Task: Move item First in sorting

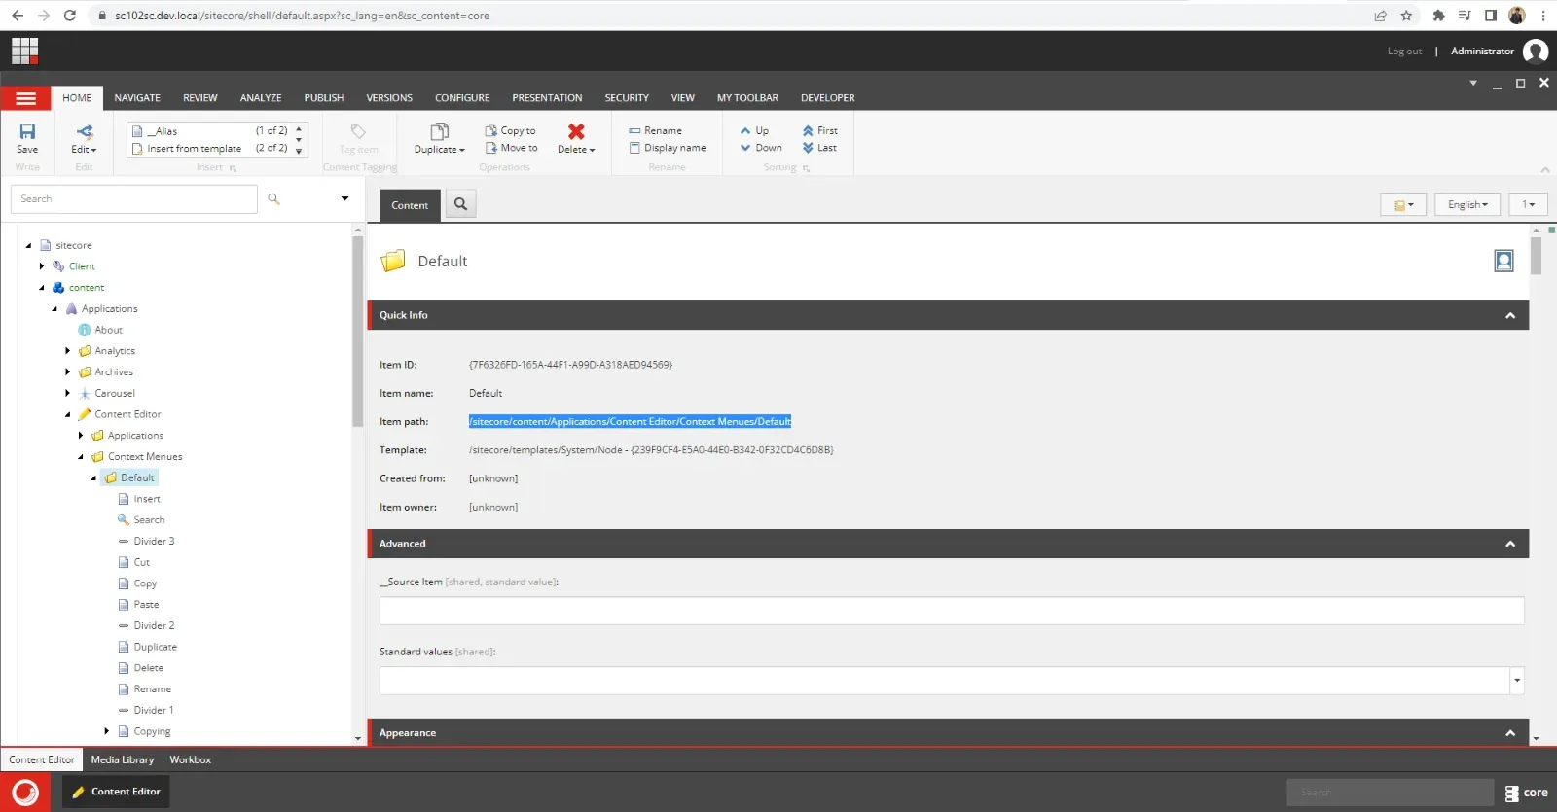Action: coord(819,130)
